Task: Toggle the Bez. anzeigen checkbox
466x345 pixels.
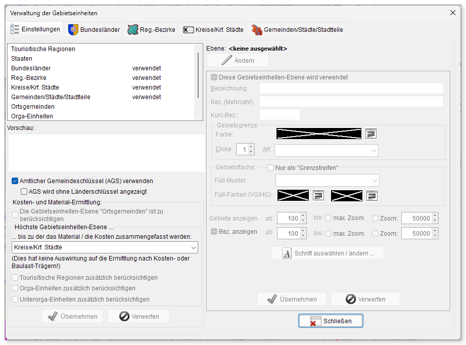Action: tap(214, 231)
